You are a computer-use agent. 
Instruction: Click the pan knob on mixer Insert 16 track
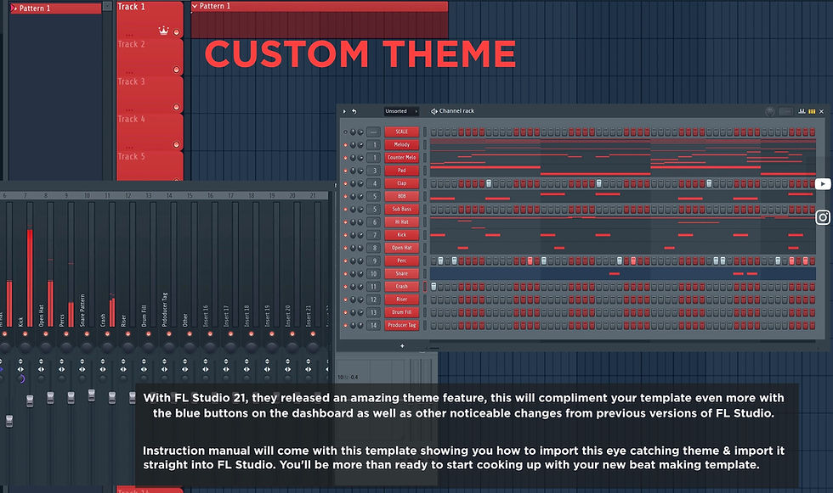click(x=210, y=347)
